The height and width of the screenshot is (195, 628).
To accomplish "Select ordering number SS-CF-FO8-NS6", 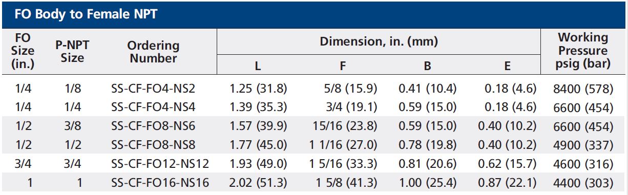I will pos(153,126).
